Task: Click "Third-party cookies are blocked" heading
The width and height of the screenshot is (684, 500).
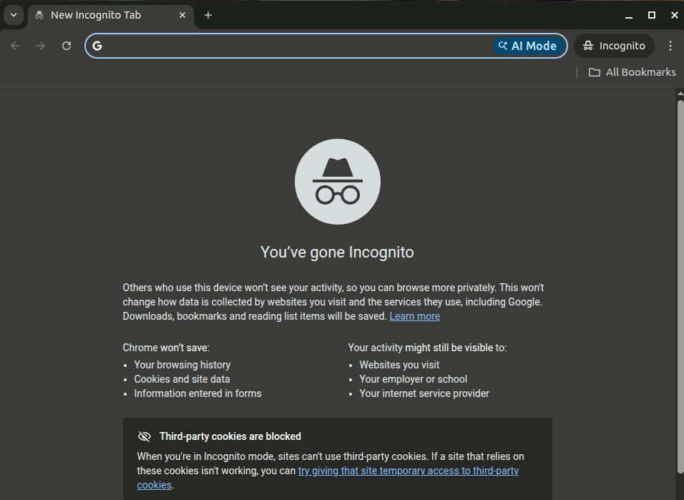Action: tap(230, 436)
